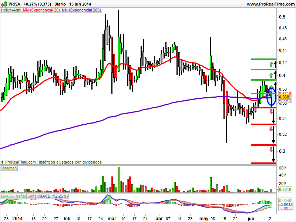Click the PRISA ticker name
This screenshot has width=296, height=222.
coord(14,4)
